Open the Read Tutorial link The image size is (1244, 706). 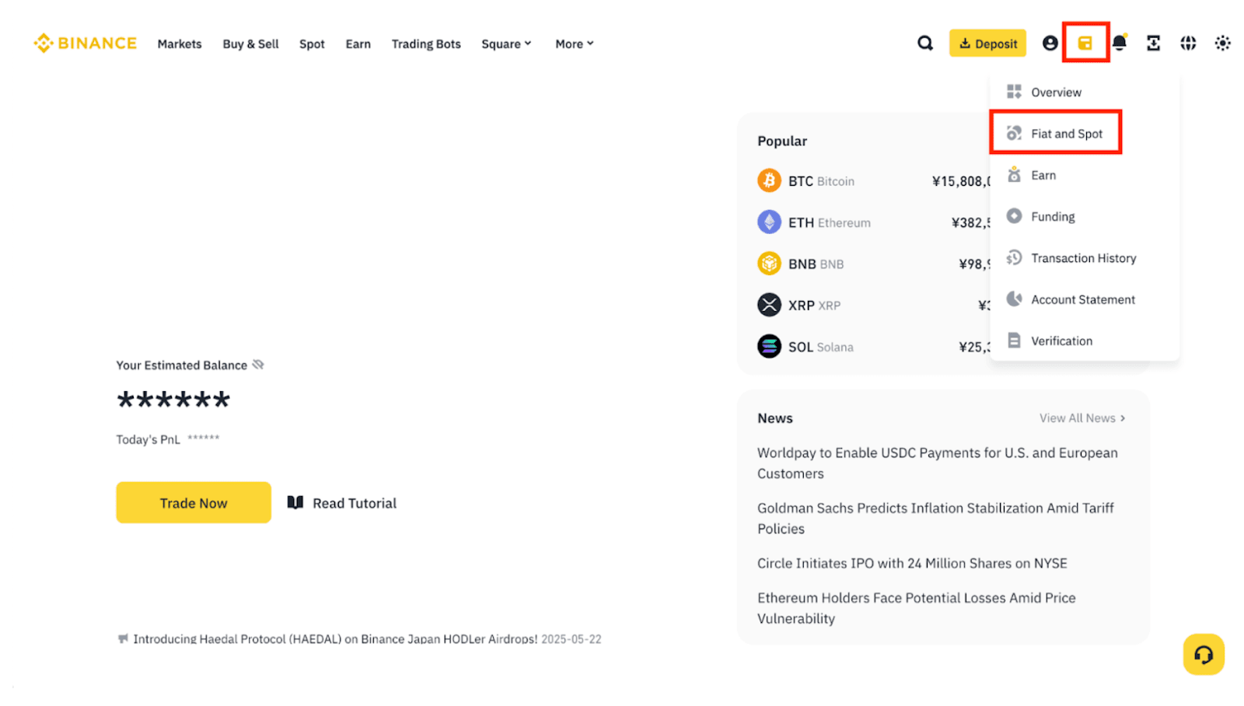[x=342, y=503]
